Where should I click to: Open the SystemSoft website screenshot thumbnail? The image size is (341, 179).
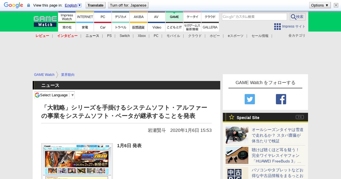click(x=77, y=161)
